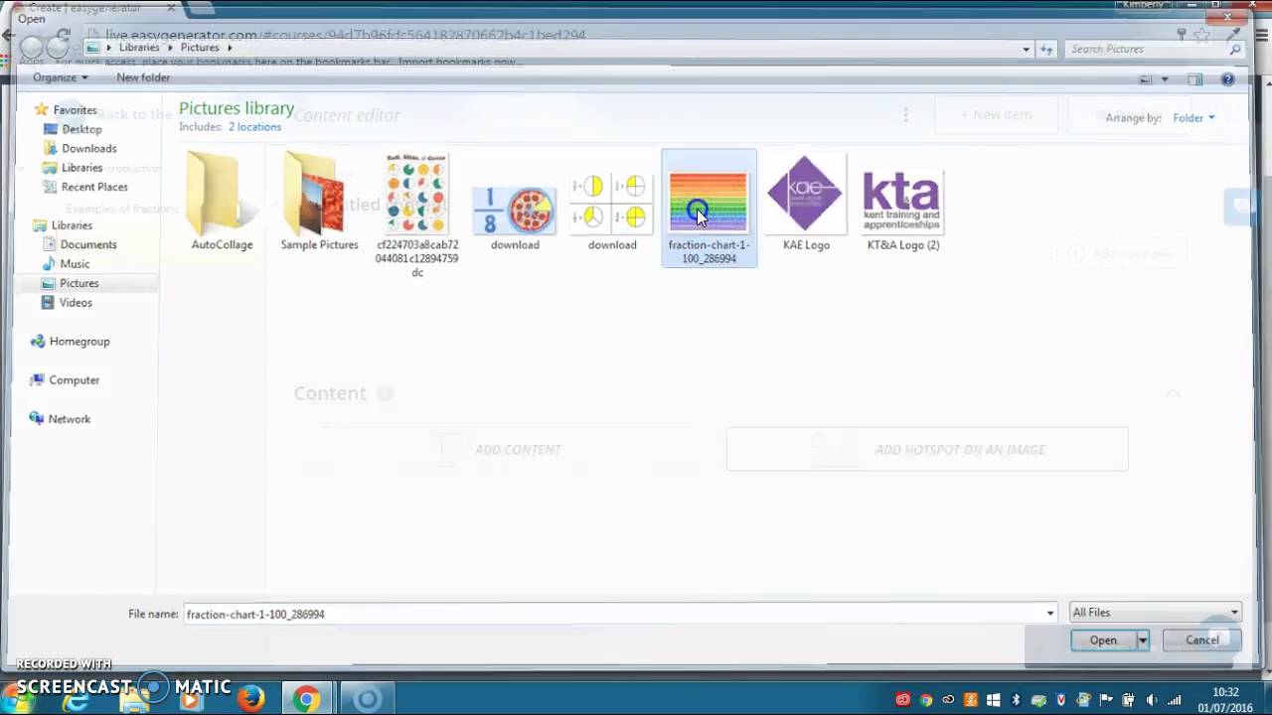Select the Pictures library in sidebar

[79, 283]
